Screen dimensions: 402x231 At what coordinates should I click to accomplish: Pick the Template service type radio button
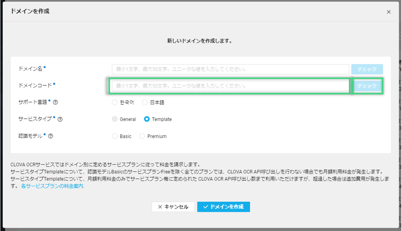[147, 119]
